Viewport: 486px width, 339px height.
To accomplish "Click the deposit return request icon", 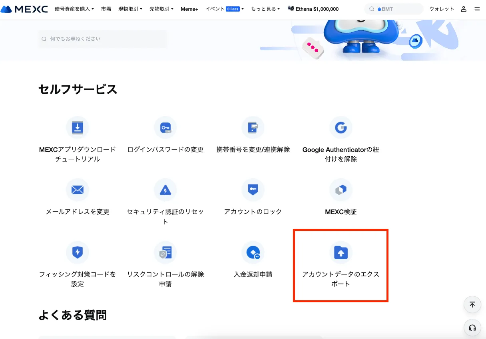I will point(253,252).
